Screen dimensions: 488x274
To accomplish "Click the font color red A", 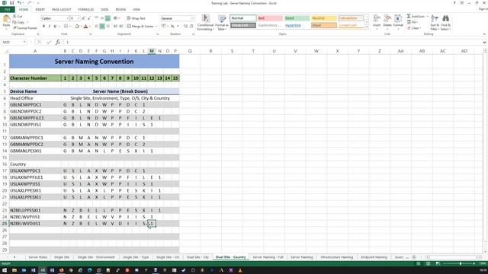I will pos(85,27).
